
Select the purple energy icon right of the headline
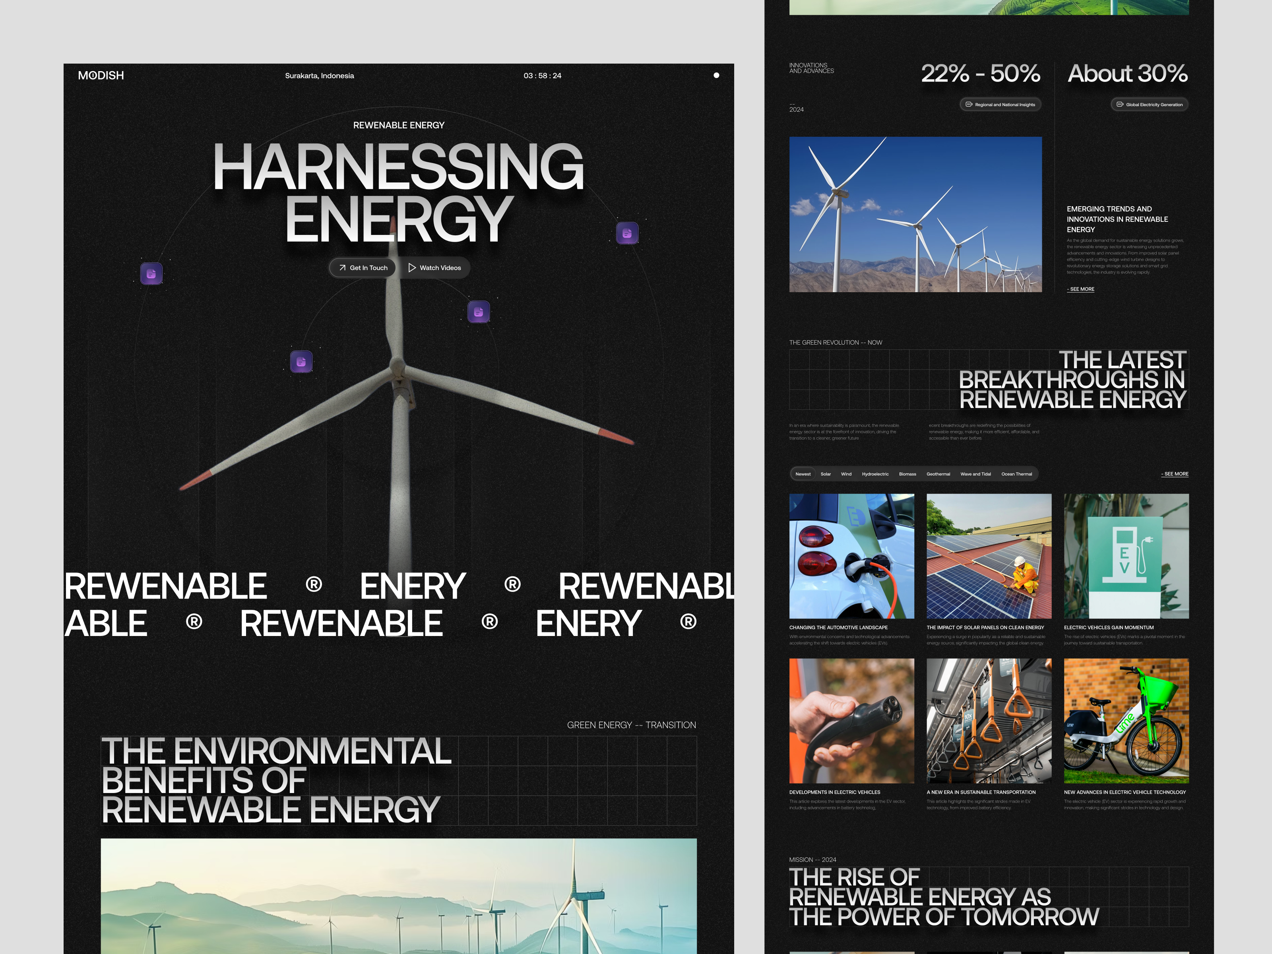(627, 233)
